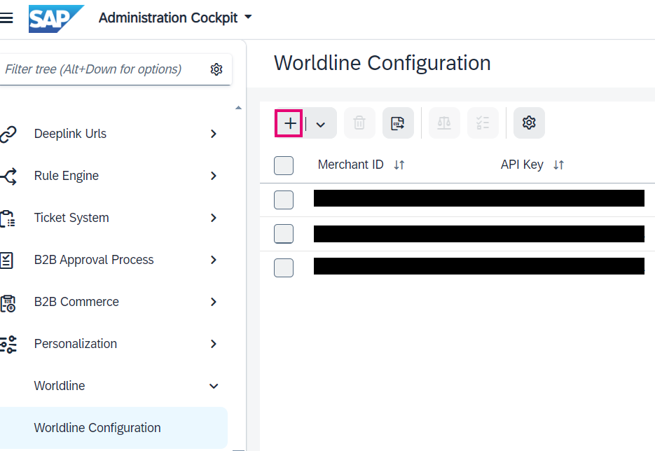This screenshot has height=451, width=655.
Task: Expand B2B Approval Process chevron
Action: coord(214,260)
